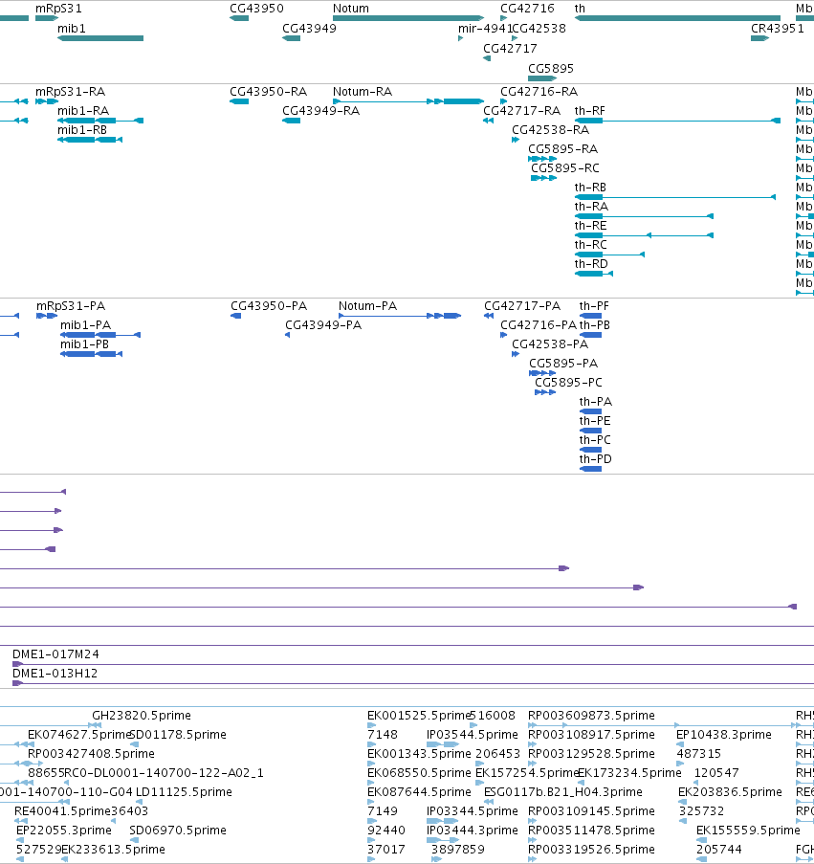Click the CG43950-RA transcript label

click(x=268, y=92)
